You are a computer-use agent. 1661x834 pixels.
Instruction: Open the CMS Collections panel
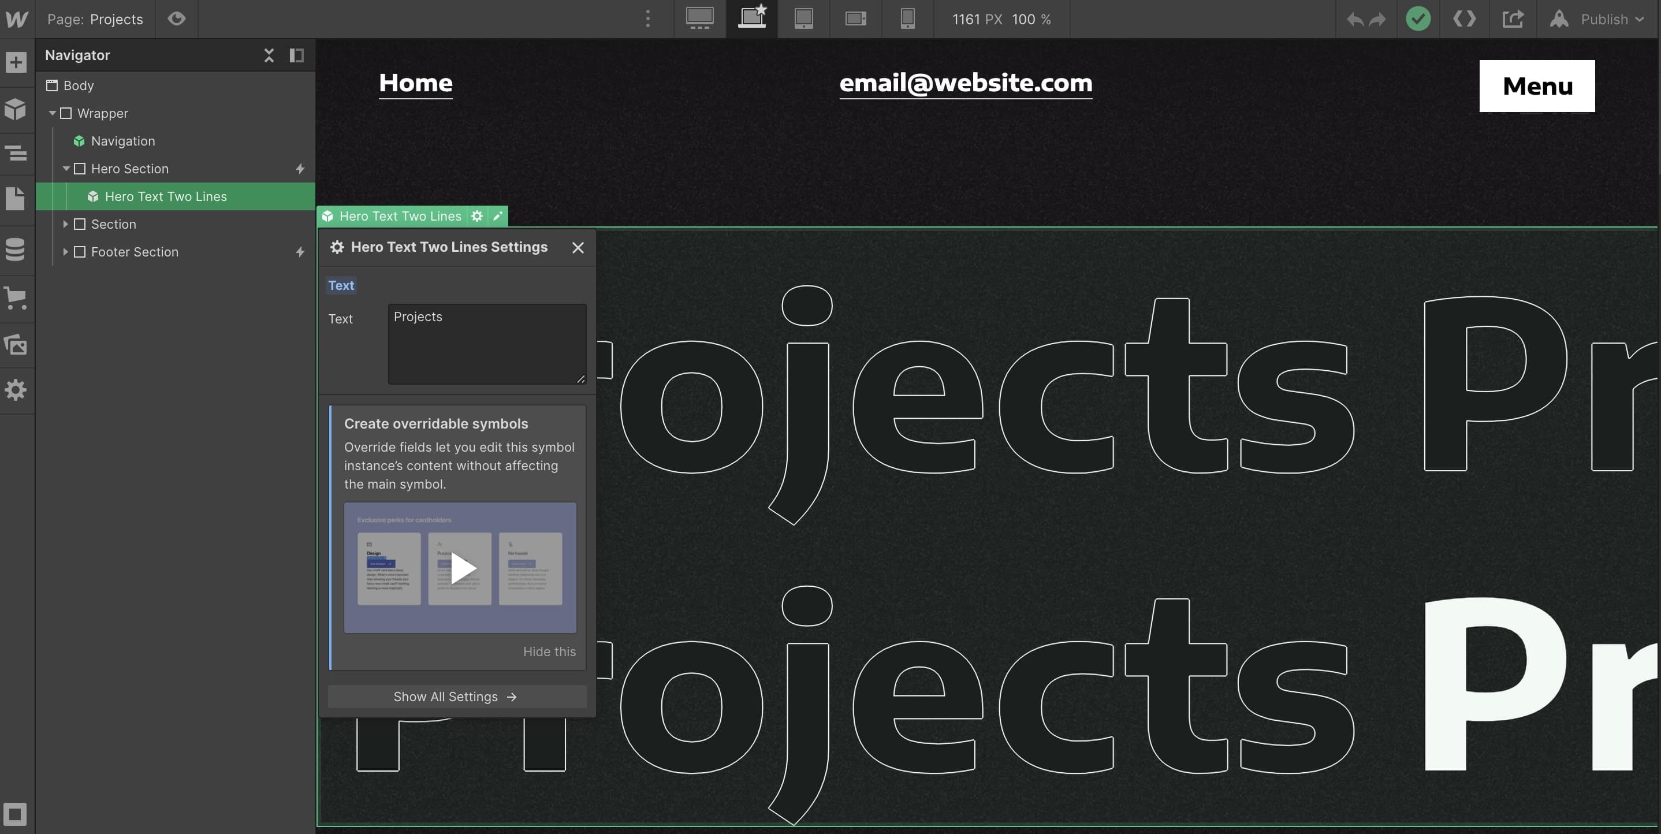tap(16, 249)
